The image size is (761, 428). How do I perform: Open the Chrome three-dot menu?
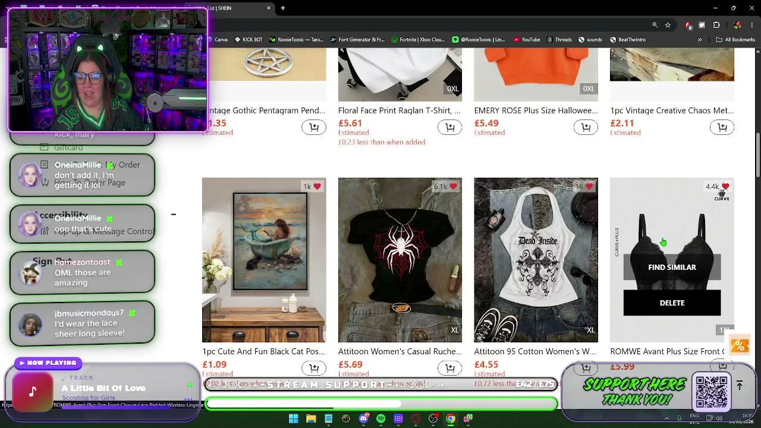[x=751, y=25]
